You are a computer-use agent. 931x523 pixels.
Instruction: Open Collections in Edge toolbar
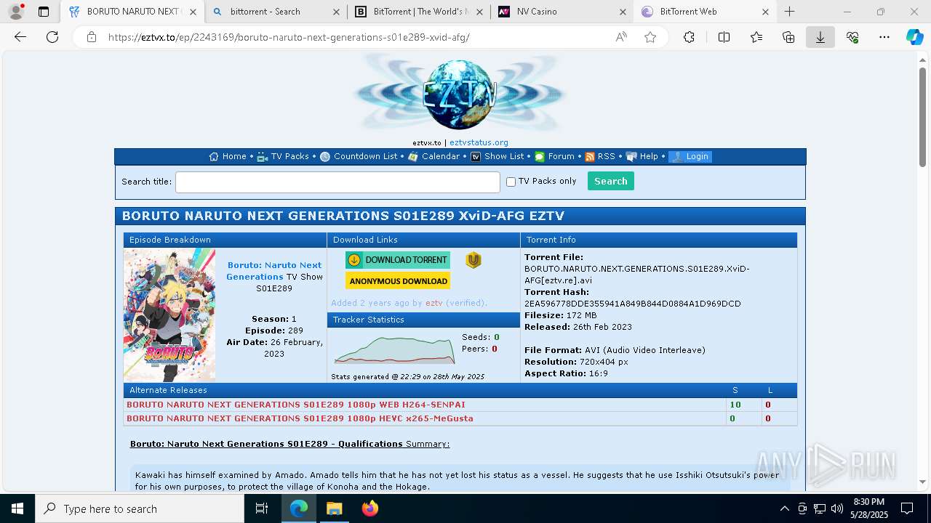pyautogui.click(x=788, y=37)
